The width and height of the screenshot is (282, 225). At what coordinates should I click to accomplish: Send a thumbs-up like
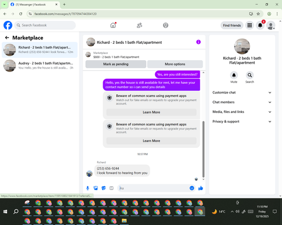click(x=201, y=188)
